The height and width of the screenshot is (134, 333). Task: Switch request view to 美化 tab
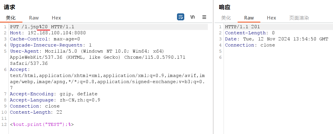pyautogui.click(x=11, y=18)
